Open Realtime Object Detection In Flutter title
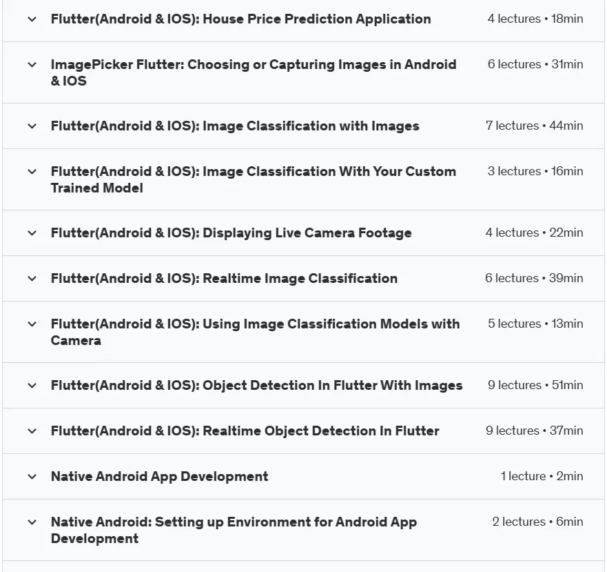The width and height of the screenshot is (607, 572). click(245, 431)
